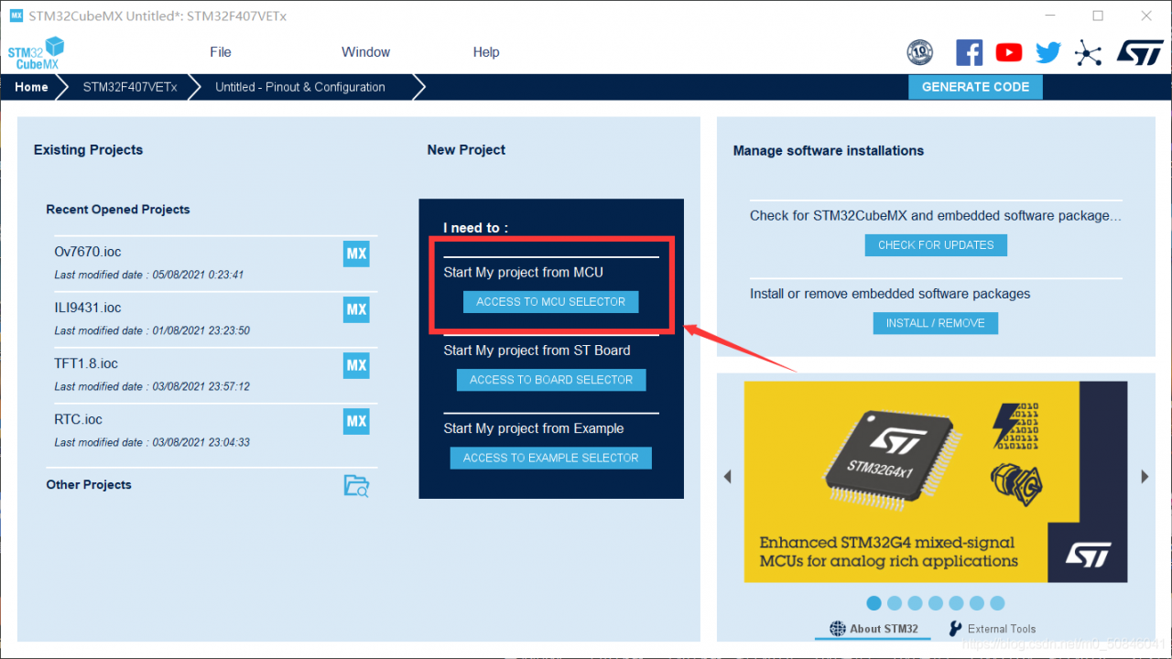Click ACCESS TO BOARD SELECTOR button
Image resolution: width=1172 pixels, height=659 pixels.
coord(551,380)
